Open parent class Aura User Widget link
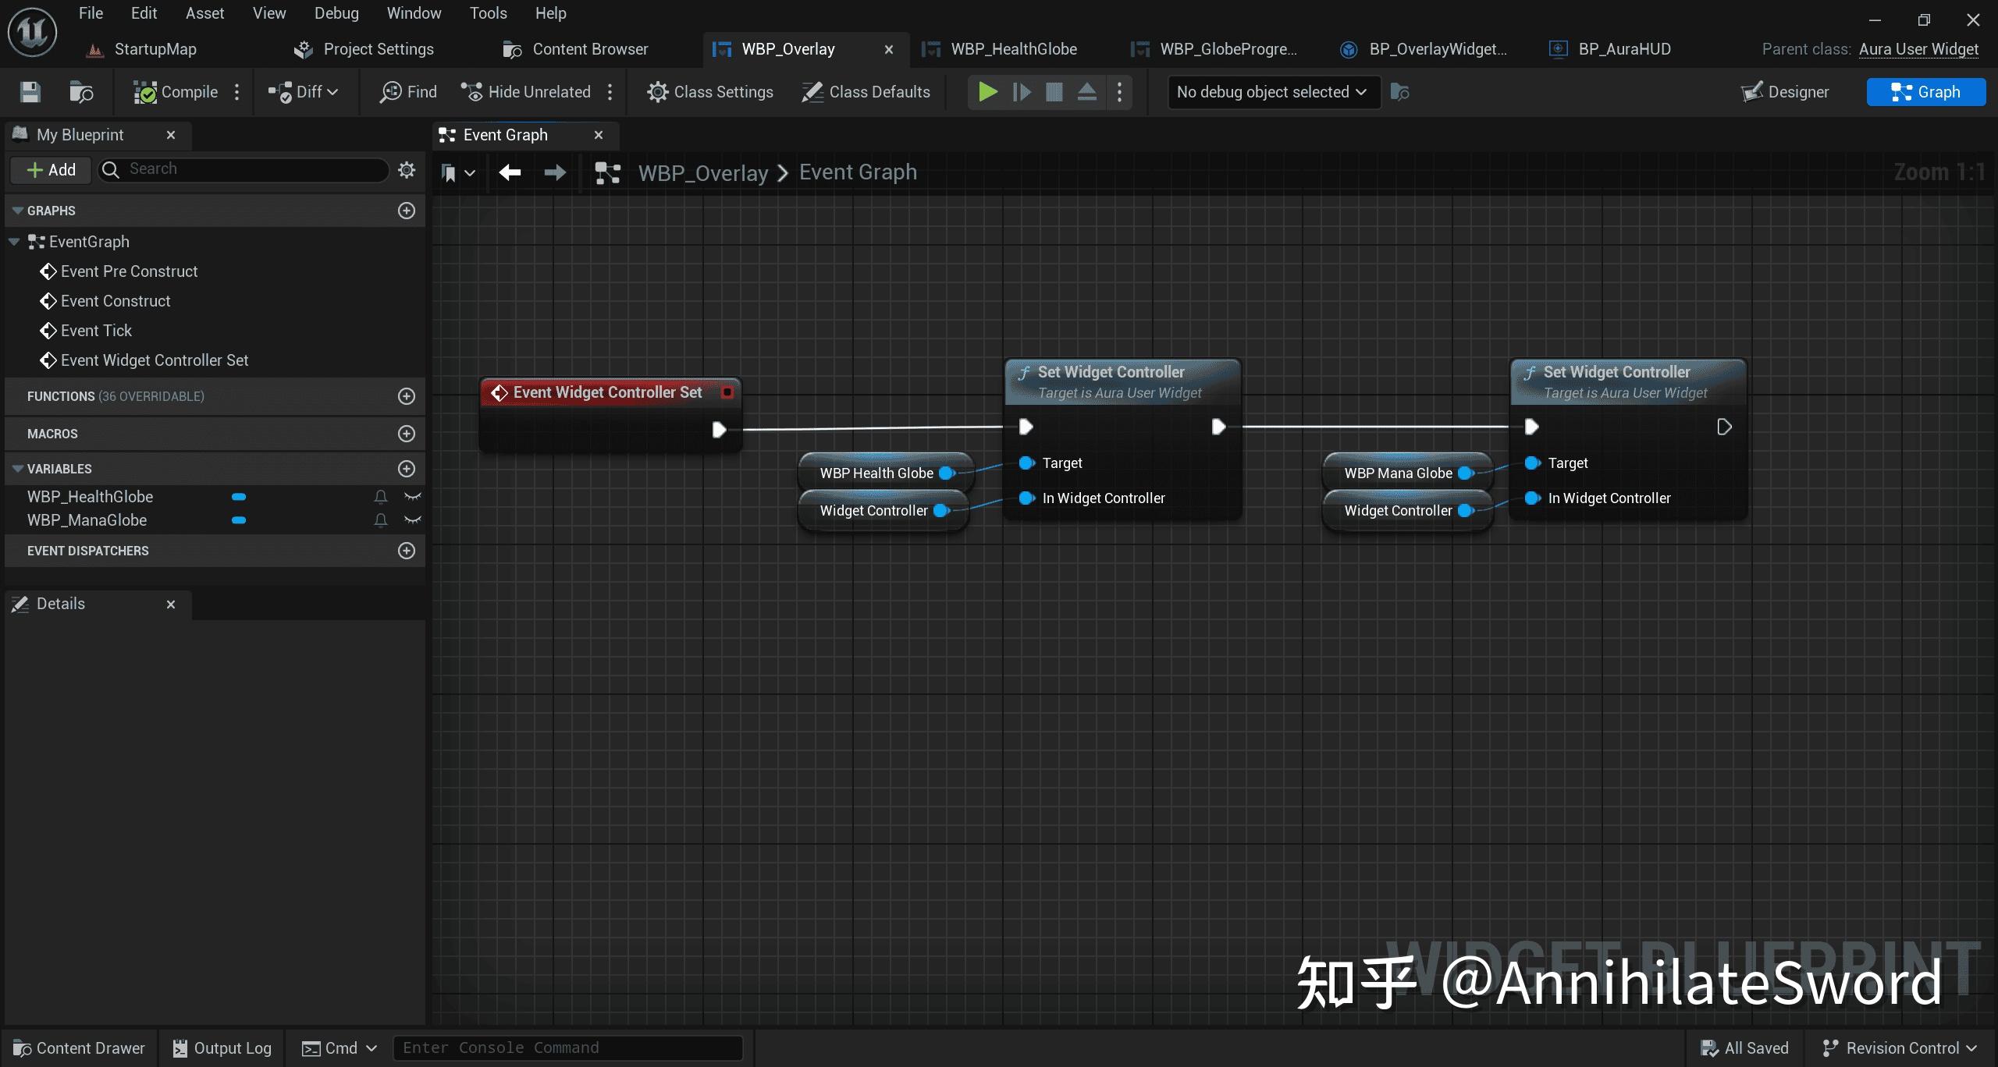Screen dimensions: 1998x1067 point(1920,48)
